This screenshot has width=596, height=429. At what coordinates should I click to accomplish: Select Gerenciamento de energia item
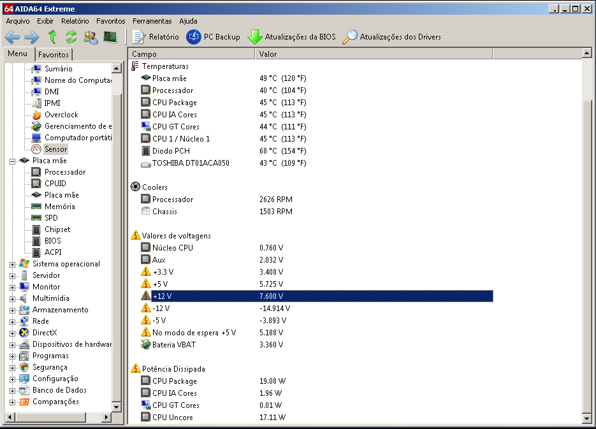(x=78, y=126)
